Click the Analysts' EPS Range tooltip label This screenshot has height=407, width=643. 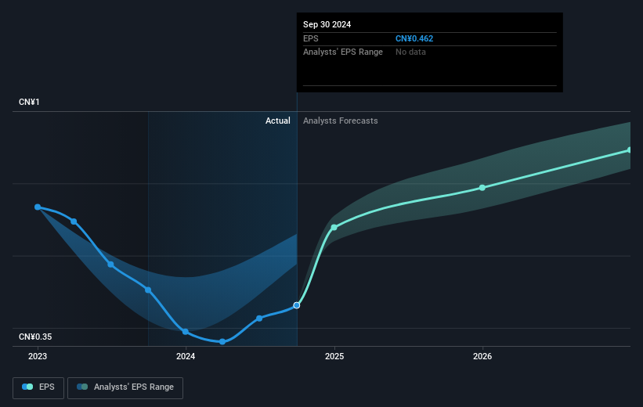click(343, 52)
